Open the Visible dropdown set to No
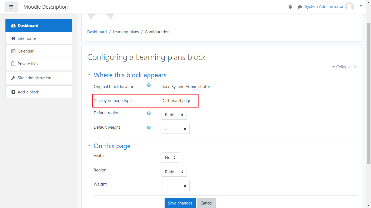The height and width of the screenshot is (208, 371). click(170, 158)
